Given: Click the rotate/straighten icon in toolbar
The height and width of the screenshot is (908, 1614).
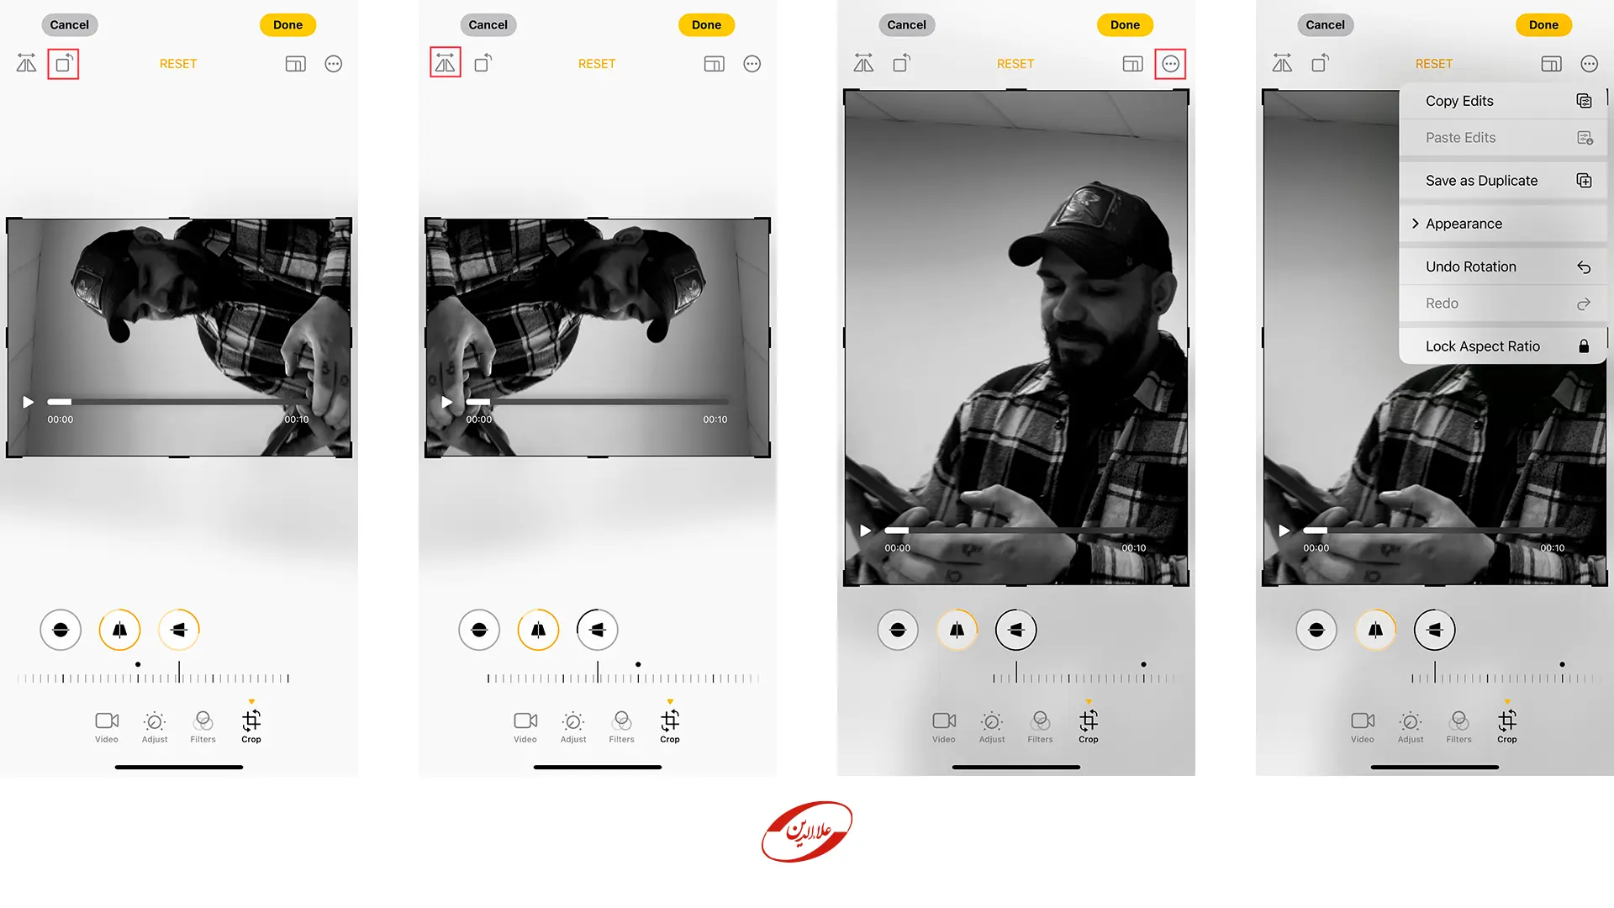Looking at the screenshot, I should 63,63.
